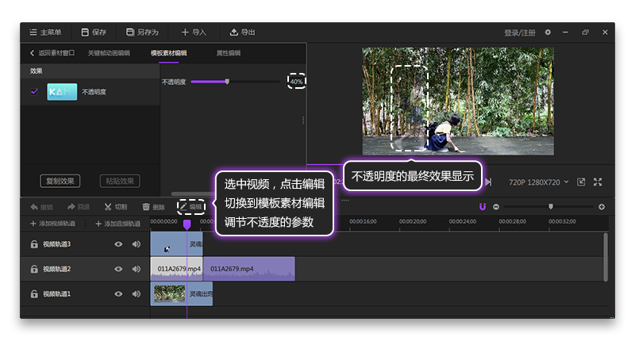Switch to the 属性编辑 tab
Screen dimensions: 635x341
pyautogui.click(x=229, y=53)
